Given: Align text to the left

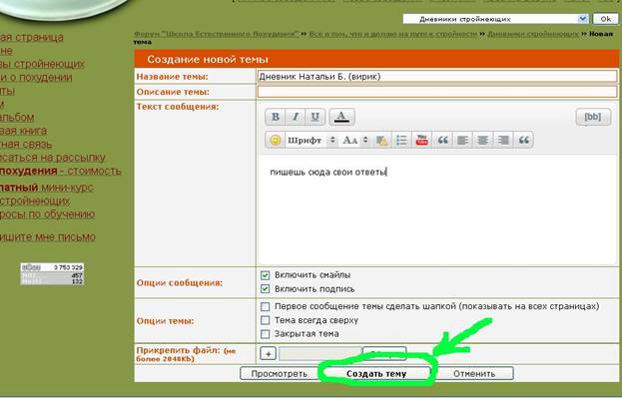Looking at the screenshot, I should (x=462, y=140).
